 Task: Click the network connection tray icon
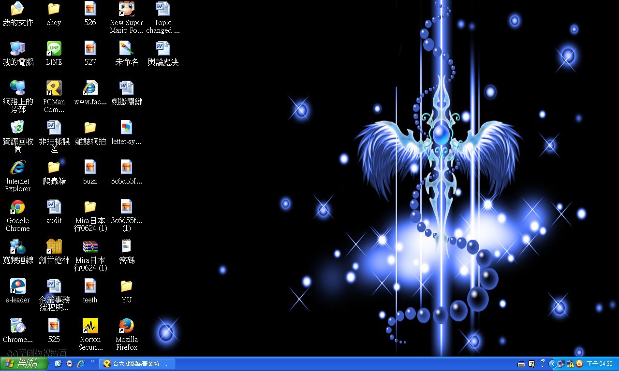point(561,364)
